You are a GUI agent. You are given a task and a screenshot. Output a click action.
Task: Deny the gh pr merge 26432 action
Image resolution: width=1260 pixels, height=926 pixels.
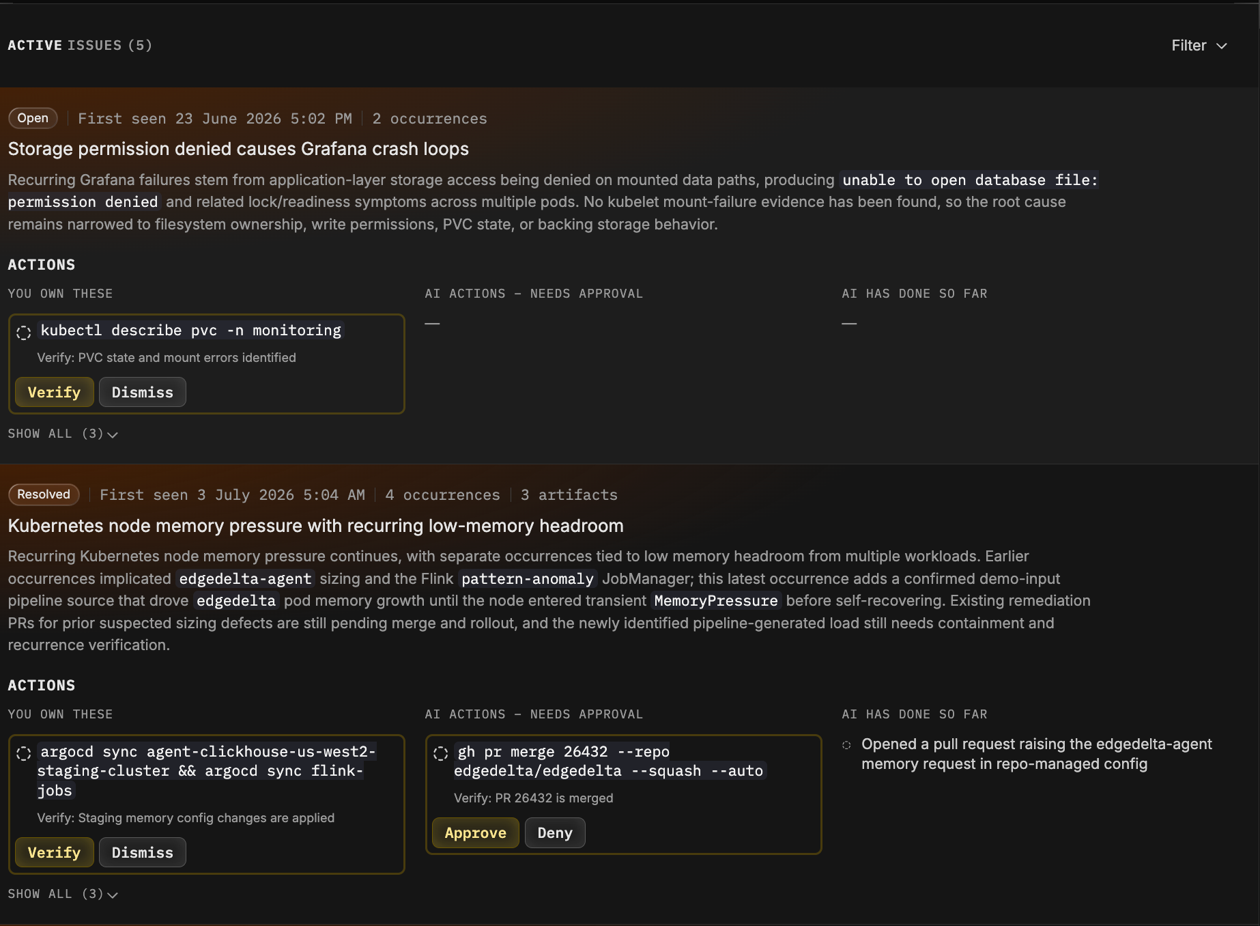tap(555, 832)
